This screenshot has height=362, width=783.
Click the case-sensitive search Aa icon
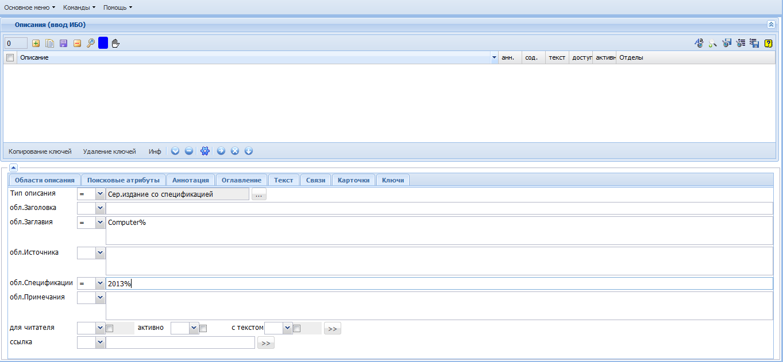point(699,43)
